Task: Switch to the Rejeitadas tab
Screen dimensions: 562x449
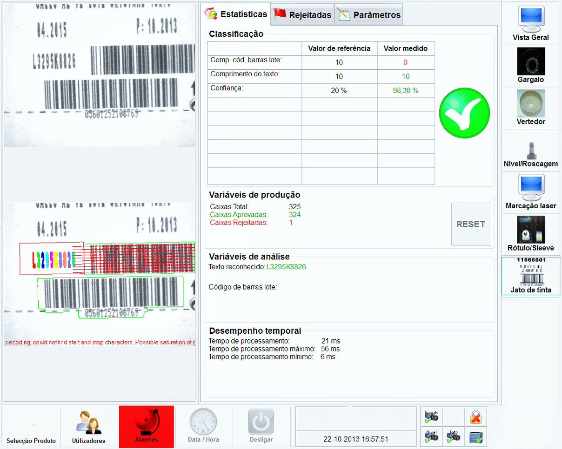Action: tap(303, 14)
